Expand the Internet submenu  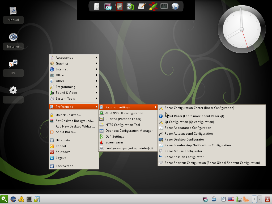(x=74, y=69)
